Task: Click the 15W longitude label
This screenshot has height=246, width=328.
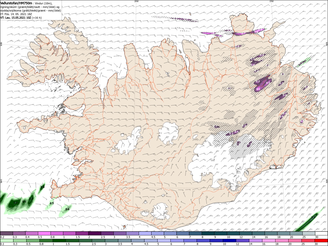Action: click(x=271, y=1)
